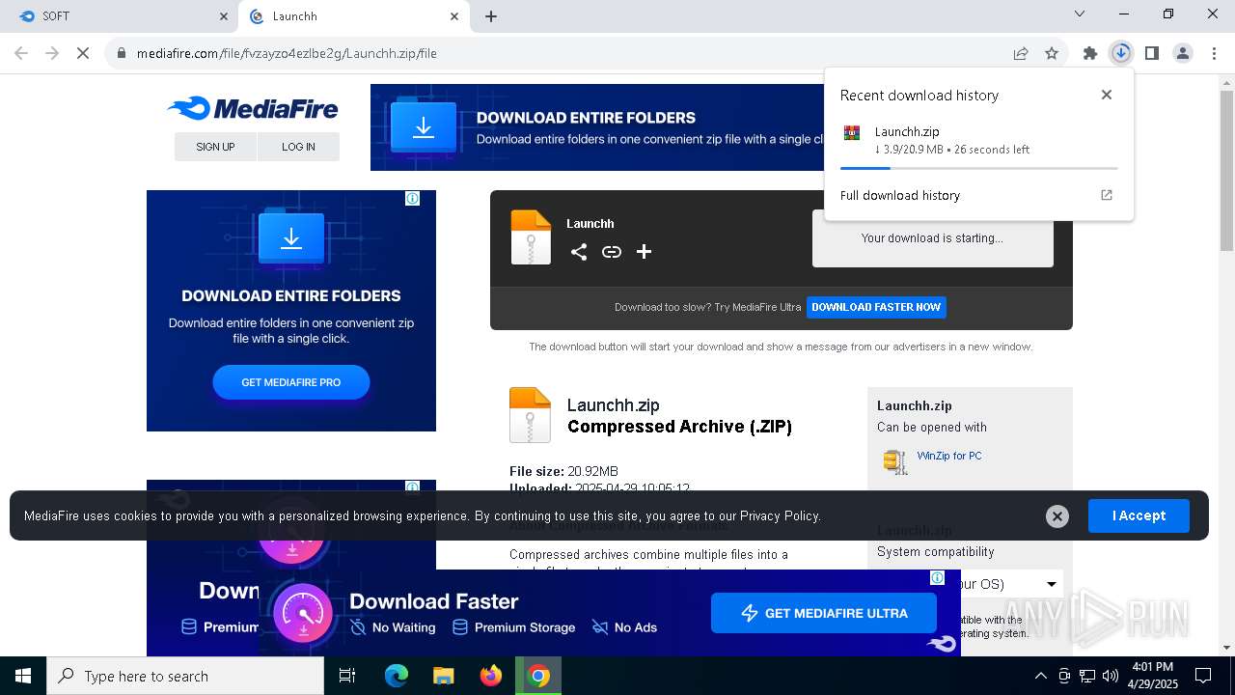1235x695 pixels.
Task: Share the Launchh file via share icon
Action: 579,252
